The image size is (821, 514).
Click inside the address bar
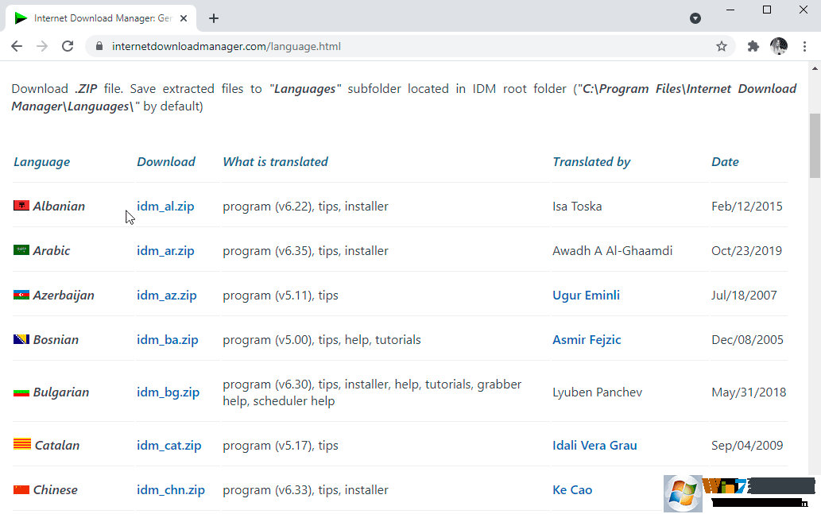[318, 46]
